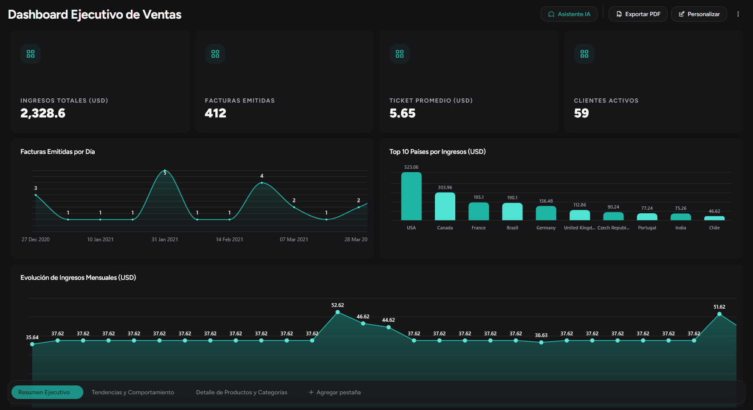Click the 27 Dec 2020 axis label
The width and height of the screenshot is (753, 410).
36,240
